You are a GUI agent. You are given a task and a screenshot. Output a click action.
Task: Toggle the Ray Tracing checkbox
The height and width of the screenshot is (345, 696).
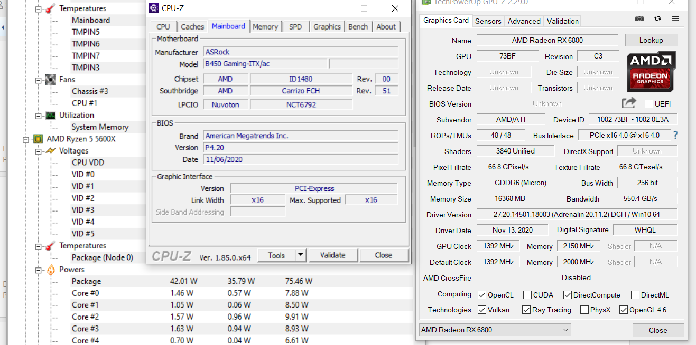pos(526,310)
